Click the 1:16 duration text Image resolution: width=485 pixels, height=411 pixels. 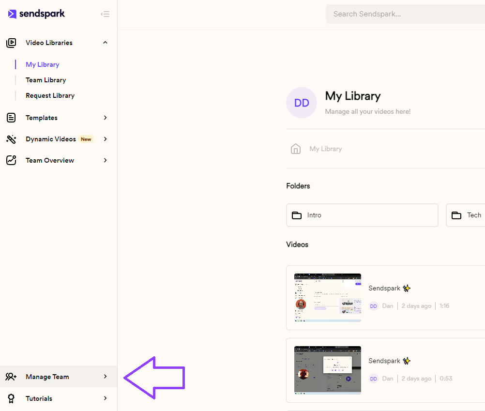point(444,306)
